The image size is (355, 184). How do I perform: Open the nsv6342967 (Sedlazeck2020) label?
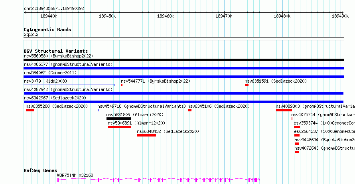(55, 98)
